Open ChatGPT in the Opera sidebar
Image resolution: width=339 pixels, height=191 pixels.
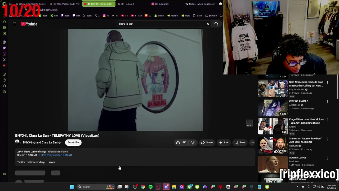[x=4, y=42]
